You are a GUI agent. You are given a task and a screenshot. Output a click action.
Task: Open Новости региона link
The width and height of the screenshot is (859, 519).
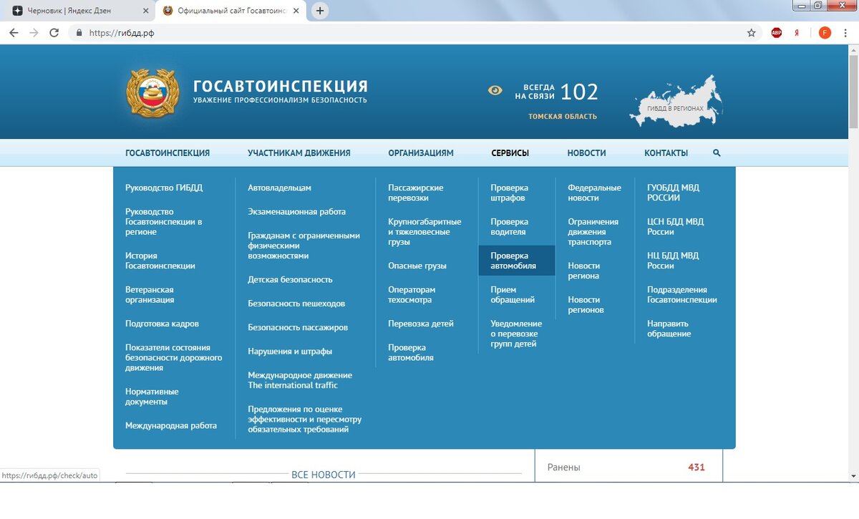584,271
